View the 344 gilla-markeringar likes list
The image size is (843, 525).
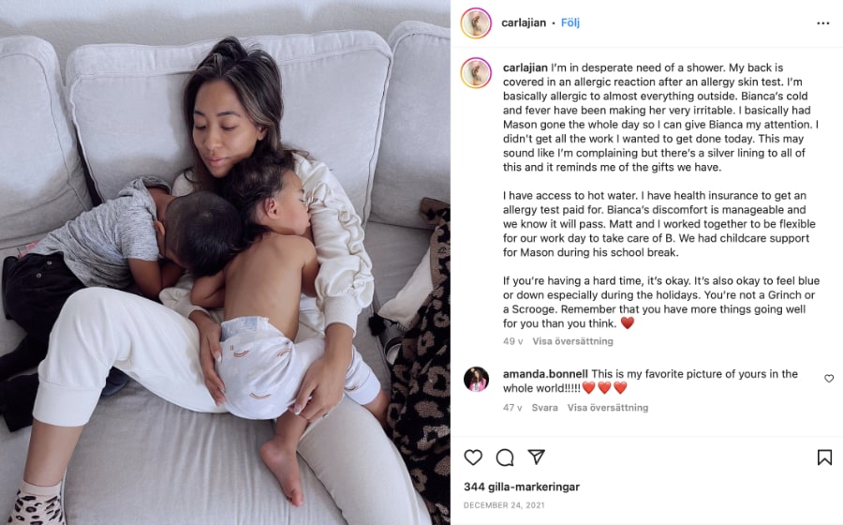(x=522, y=487)
